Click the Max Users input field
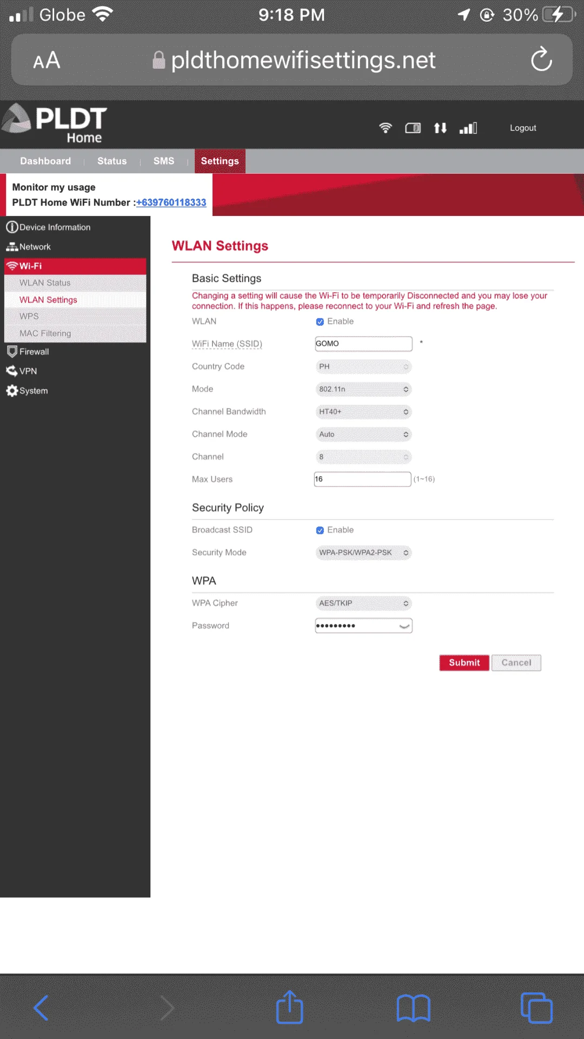 tap(362, 479)
